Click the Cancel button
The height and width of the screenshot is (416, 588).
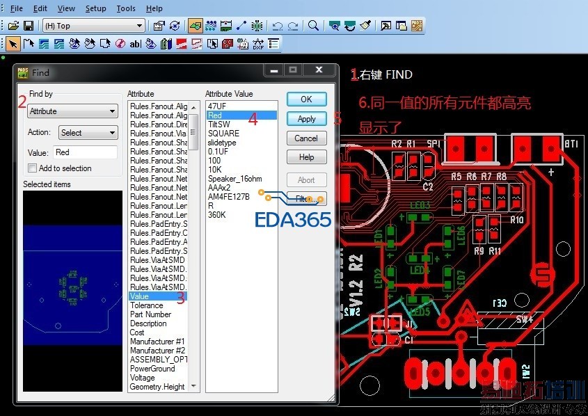coord(306,138)
